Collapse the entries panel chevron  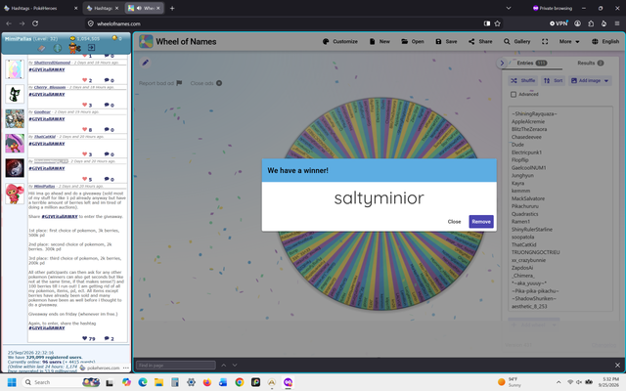pos(502,63)
